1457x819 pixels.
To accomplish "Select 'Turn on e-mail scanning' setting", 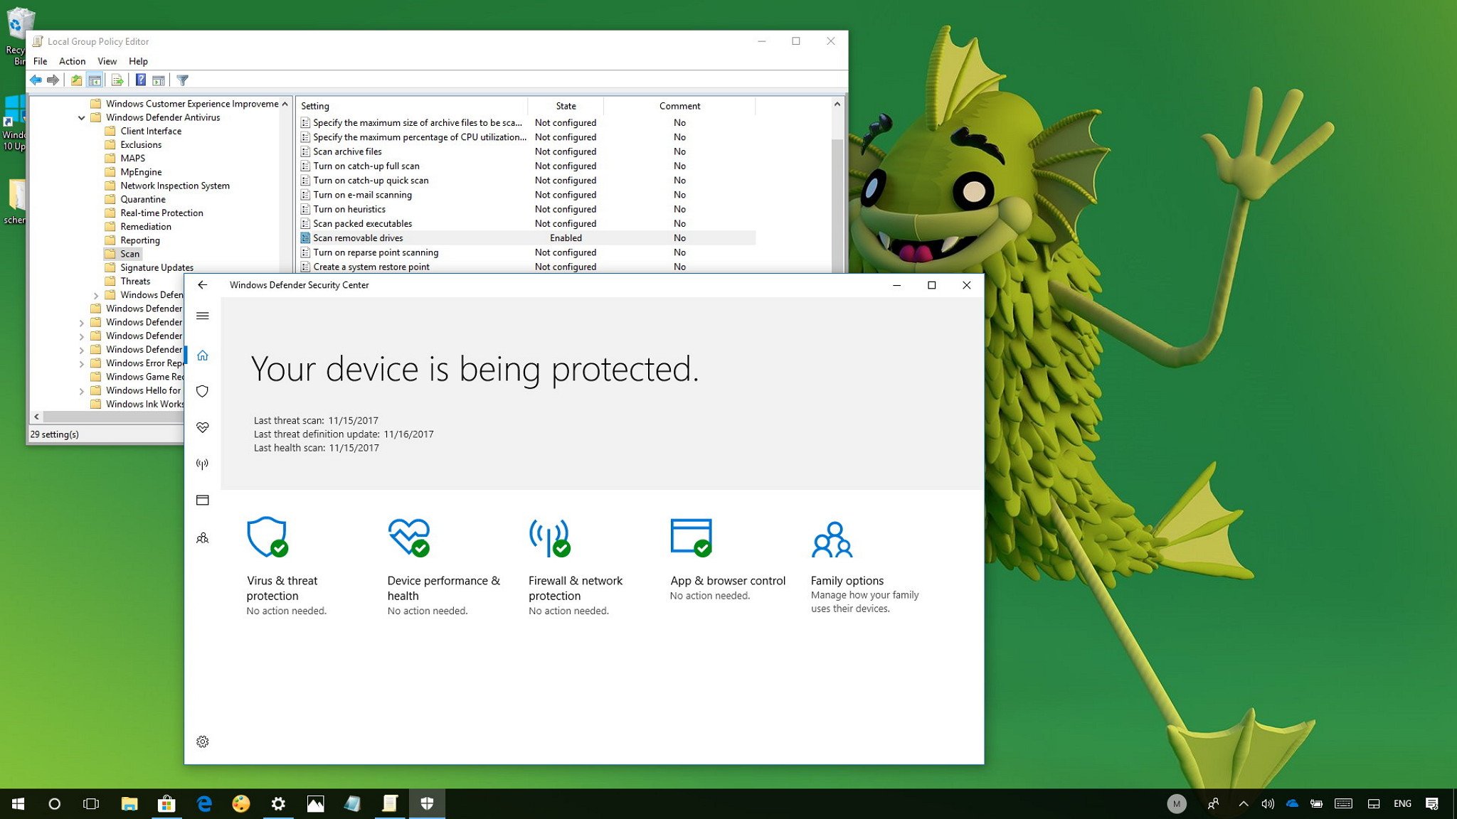I will [x=527, y=195].
